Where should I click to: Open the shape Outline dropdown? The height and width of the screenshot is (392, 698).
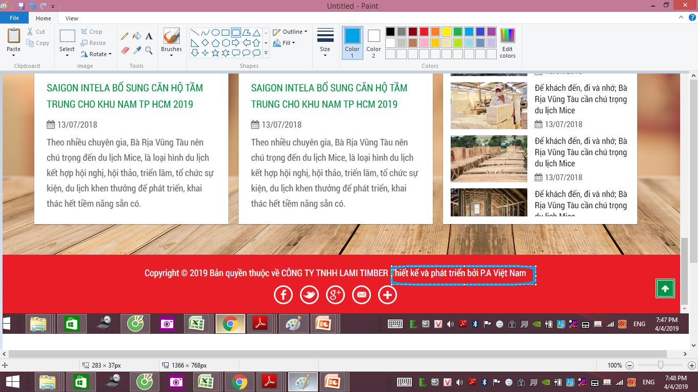coord(290,32)
